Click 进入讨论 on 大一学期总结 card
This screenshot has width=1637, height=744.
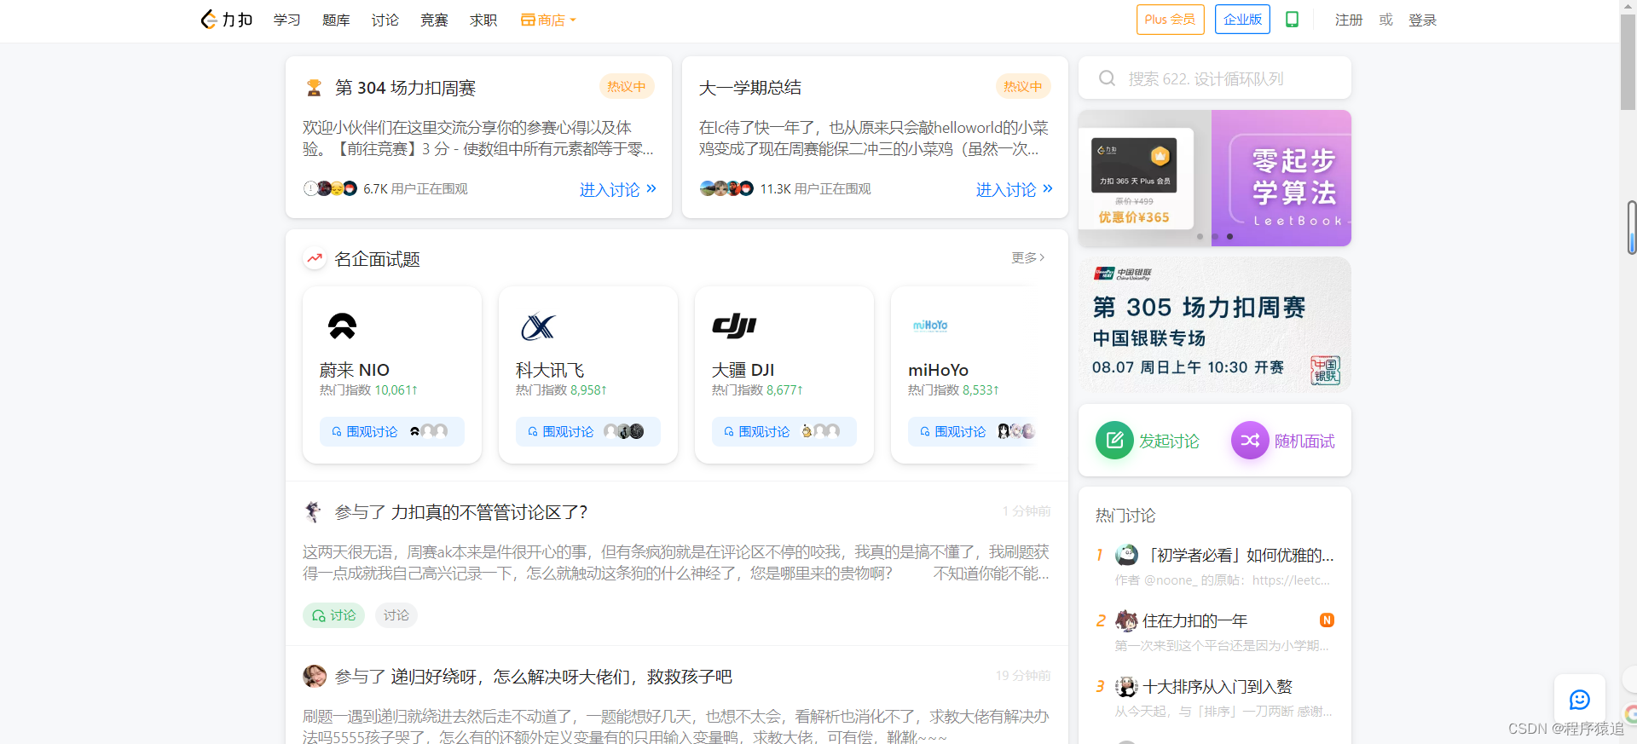tap(1015, 189)
